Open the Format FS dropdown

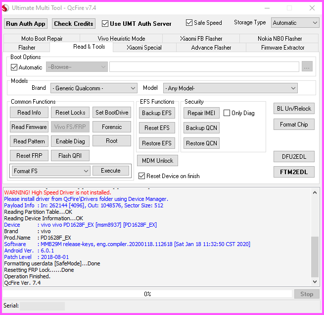click(x=51, y=171)
